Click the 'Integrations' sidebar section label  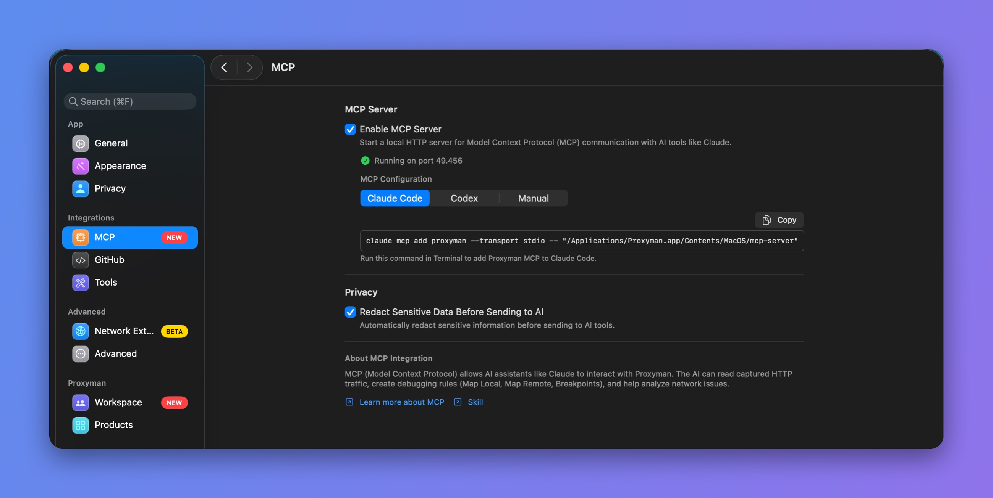[91, 218]
